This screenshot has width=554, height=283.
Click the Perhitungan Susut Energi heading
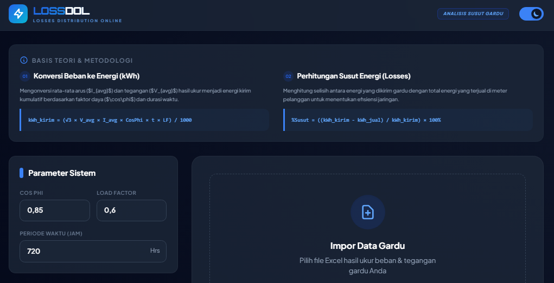pos(353,76)
